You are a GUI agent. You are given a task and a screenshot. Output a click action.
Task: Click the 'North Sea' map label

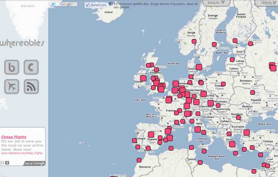pos(174,64)
